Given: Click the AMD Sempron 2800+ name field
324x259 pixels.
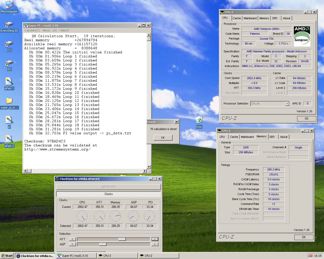Looking at the screenshot, I should [267, 29].
